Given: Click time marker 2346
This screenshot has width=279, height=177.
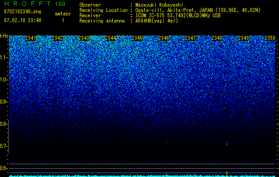Looking at the screenshot, I should [x=164, y=38].
